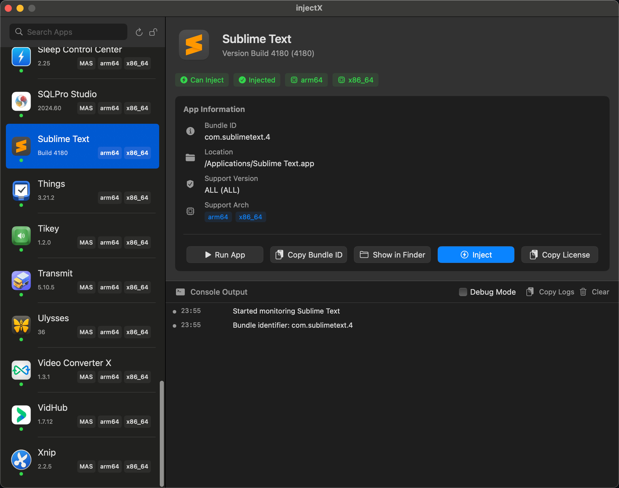The width and height of the screenshot is (619, 488).
Task: Click the x86_64 tag on Xnip row
Action: coord(137,466)
